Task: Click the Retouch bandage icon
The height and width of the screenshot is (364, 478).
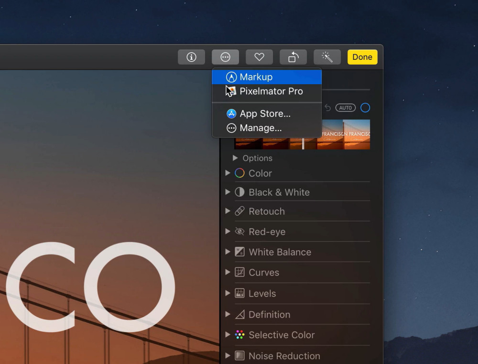Action: coord(239,211)
